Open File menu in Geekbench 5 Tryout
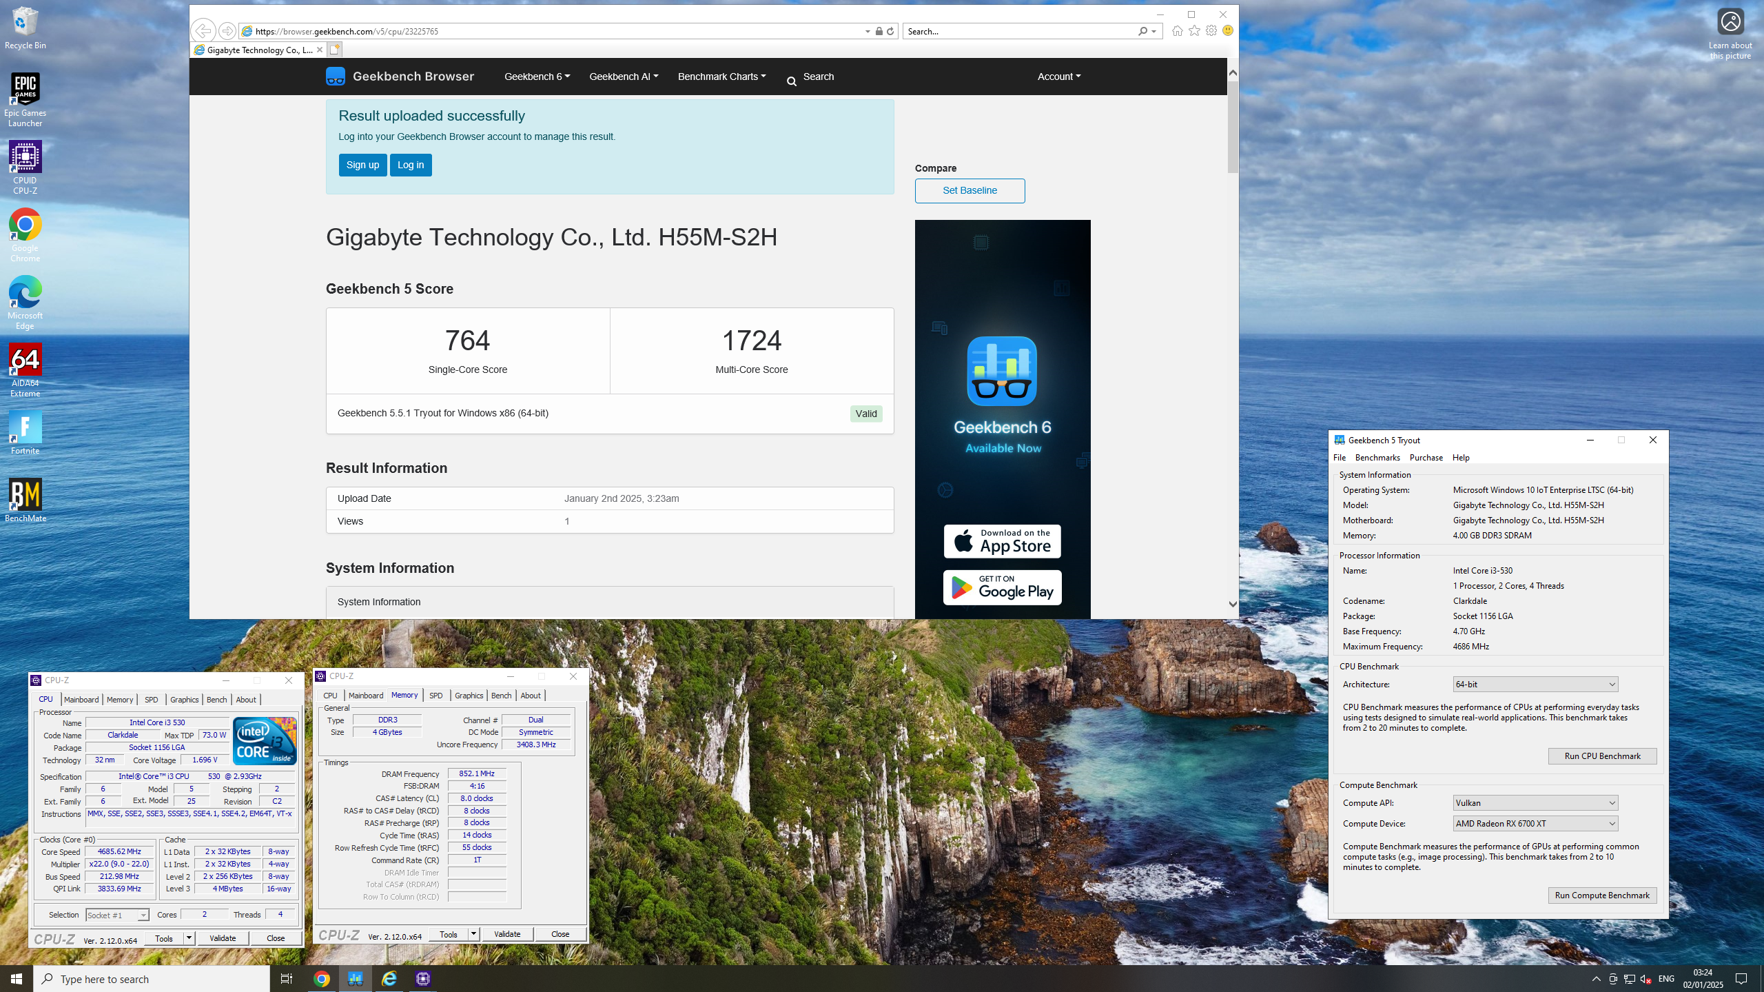Viewport: 1764px width, 992px height. 1340,458
